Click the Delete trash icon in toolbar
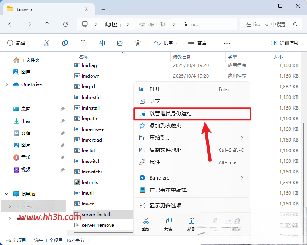This screenshot has width=307, height=245. 138,43
